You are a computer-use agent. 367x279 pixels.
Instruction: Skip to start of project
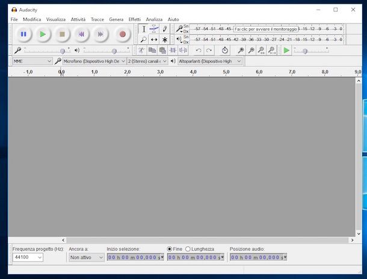[x=81, y=34]
